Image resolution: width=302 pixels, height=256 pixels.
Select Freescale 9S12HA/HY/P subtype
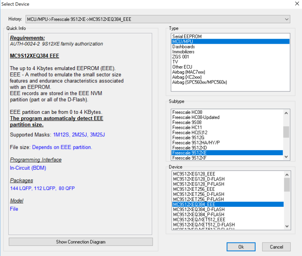point(227,143)
